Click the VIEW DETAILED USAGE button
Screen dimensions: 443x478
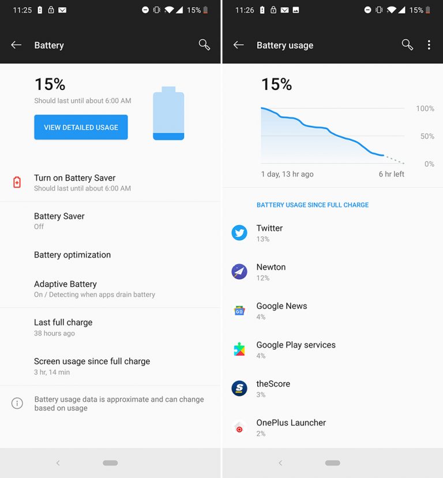tap(81, 127)
